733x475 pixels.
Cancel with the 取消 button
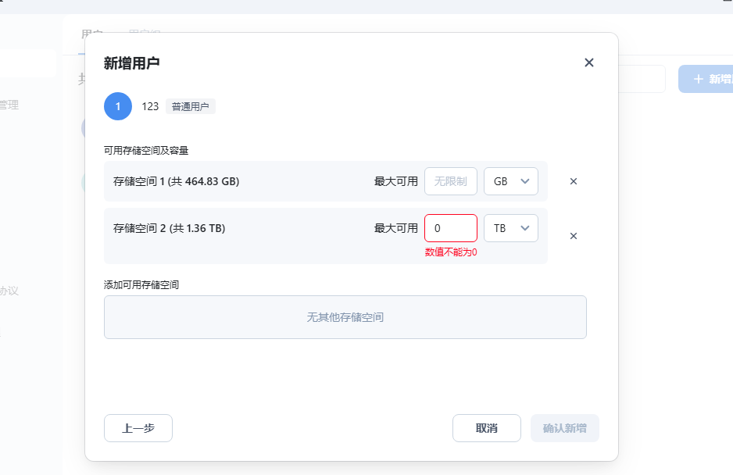[487, 428]
